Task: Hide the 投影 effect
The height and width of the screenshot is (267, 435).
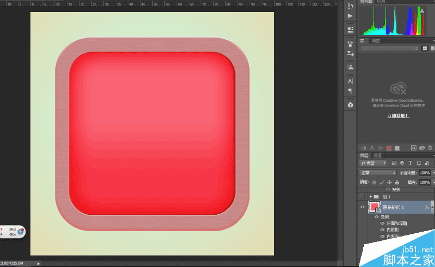Action: (388, 189)
